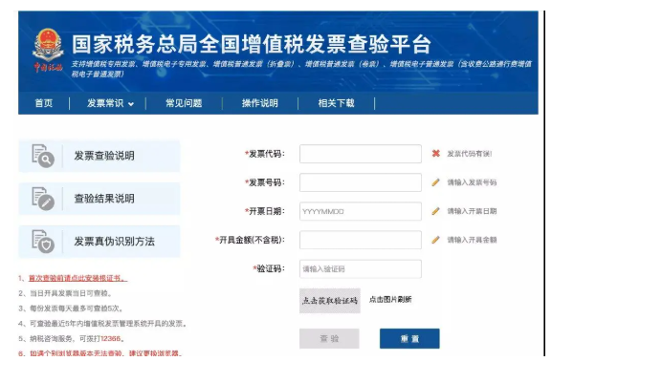The height and width of the screenshot is (383, 662).
Task: Open the 相关下载 menu item
Action: click(x=336, y=103)
